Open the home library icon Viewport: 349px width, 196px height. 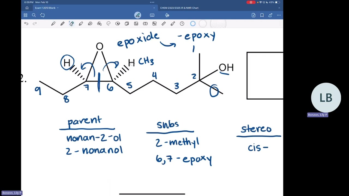point(27,8)
